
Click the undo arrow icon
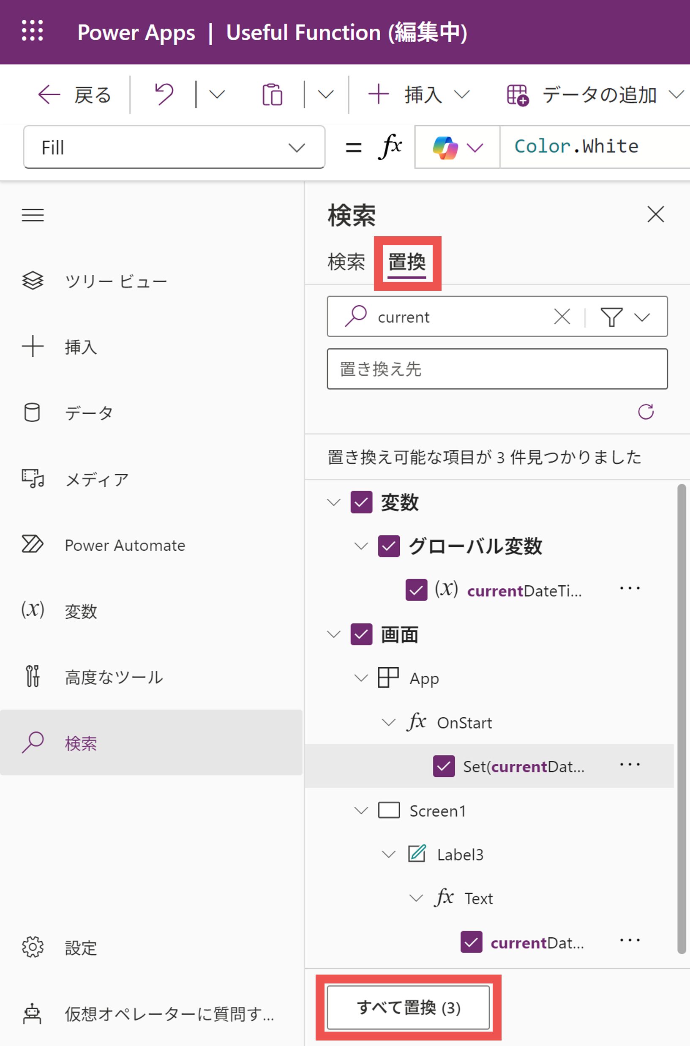point(164,95)
